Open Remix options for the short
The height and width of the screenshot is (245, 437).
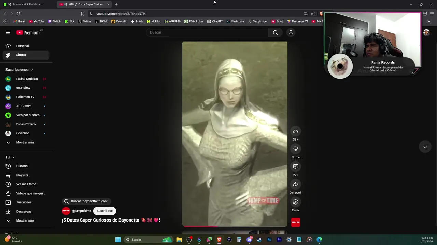[x=296, y=202]
